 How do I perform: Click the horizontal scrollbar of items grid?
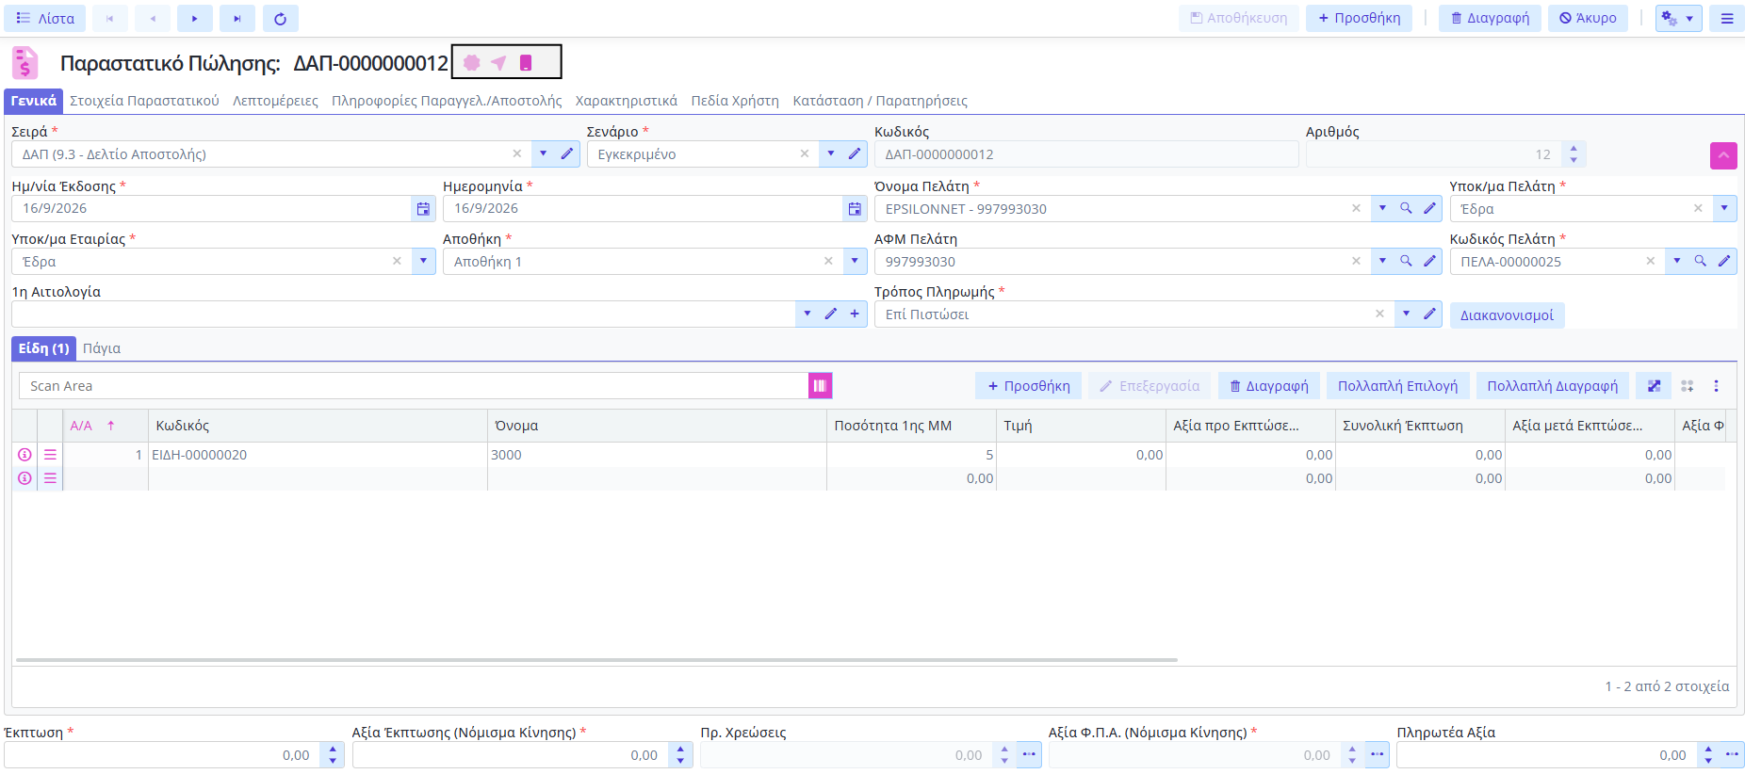tap(596, 660)
